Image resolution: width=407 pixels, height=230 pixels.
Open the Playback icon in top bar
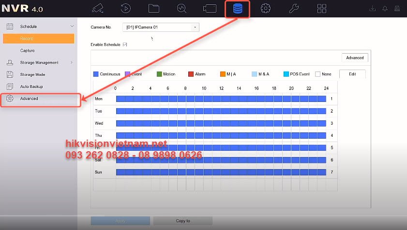click(126, 8)
